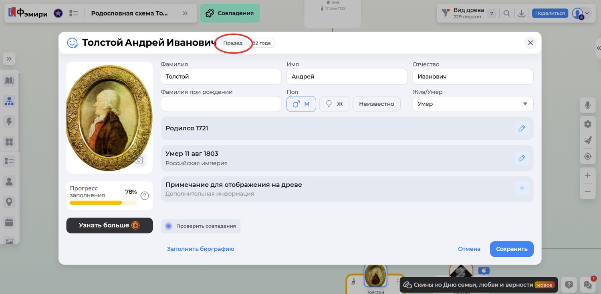Viewport: 601px width, 294px height.
Task: Click the Поделиться button
Action: [x=550, y=13]
